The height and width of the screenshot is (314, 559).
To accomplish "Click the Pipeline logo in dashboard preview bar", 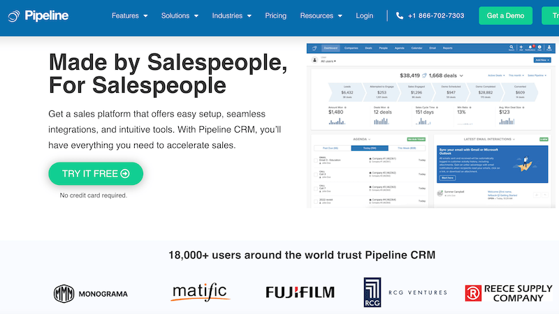I will point(314,48).
